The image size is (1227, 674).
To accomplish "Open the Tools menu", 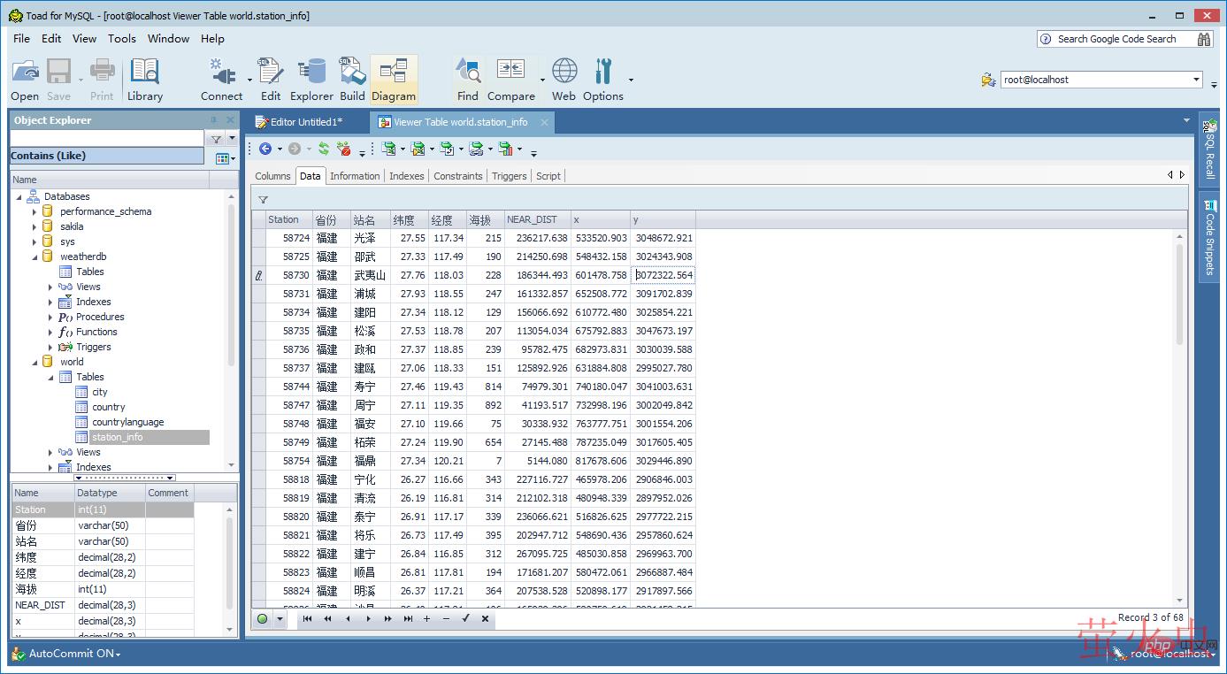I will point(122,39).
